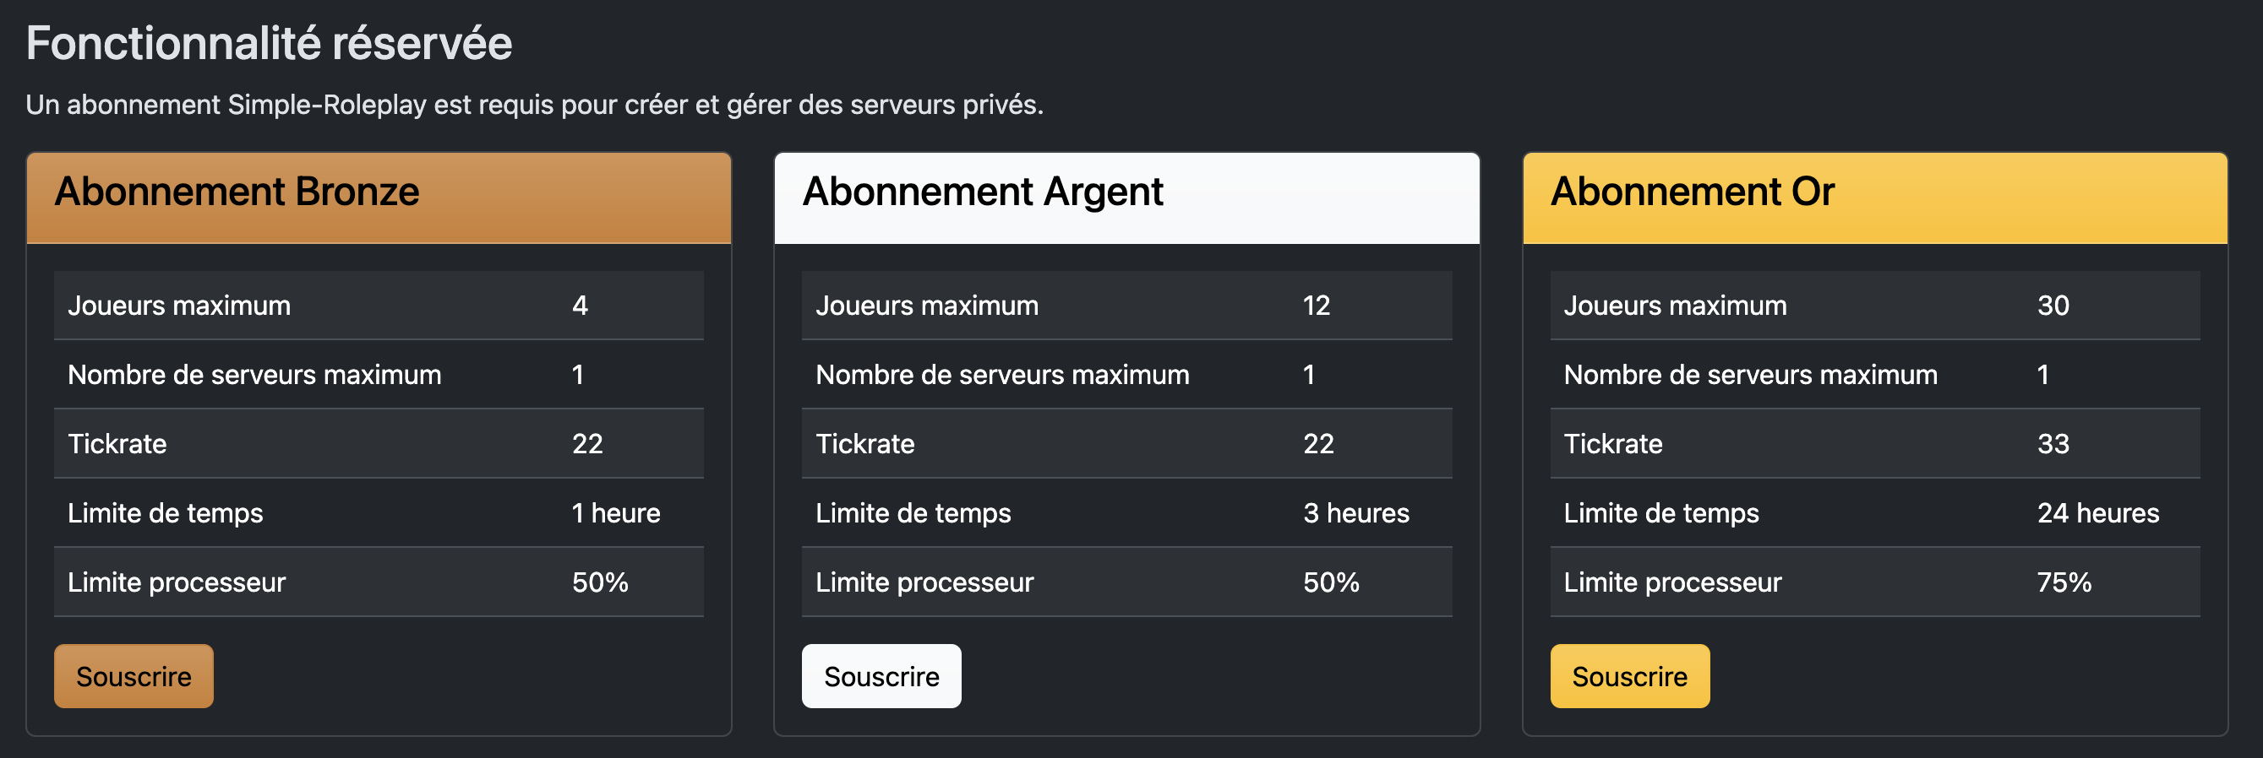This screenshot has height=758, width=2263.
Task: Click the Simple-Roleplay subscription required text
Action: tap(534, 105)
